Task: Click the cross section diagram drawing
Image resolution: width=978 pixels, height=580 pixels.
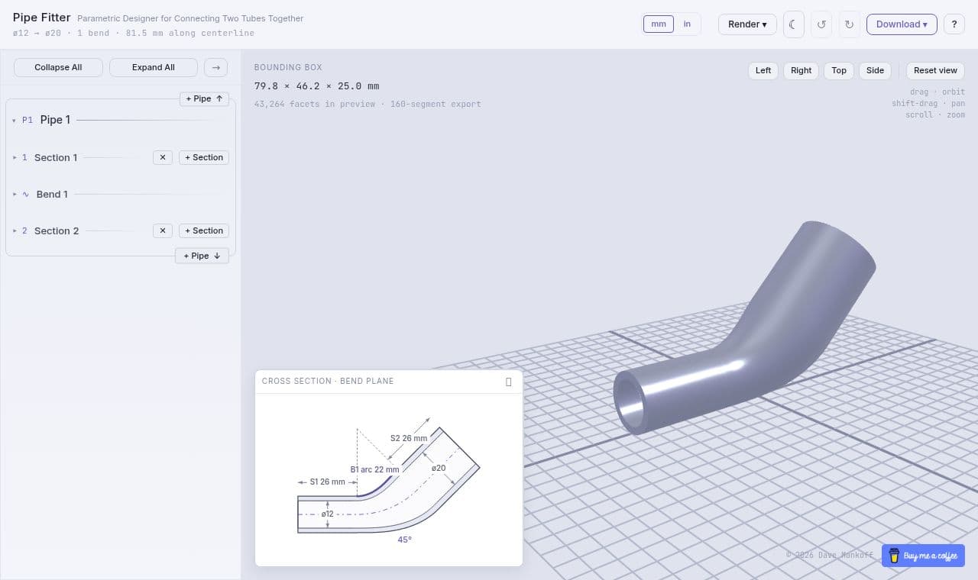Action: click(388, 479)
